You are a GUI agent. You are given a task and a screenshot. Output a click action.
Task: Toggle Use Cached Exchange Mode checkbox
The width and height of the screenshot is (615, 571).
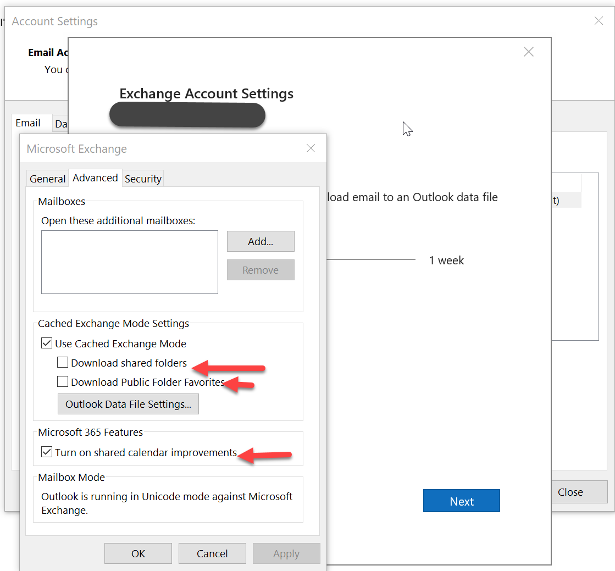pyautogui.click(x=47, y=344)
